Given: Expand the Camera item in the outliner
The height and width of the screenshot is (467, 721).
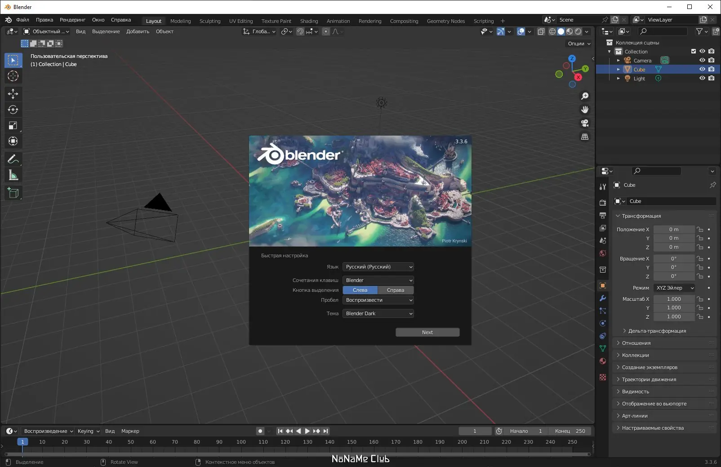Looking at the screenshot, I should coord(619,60).
